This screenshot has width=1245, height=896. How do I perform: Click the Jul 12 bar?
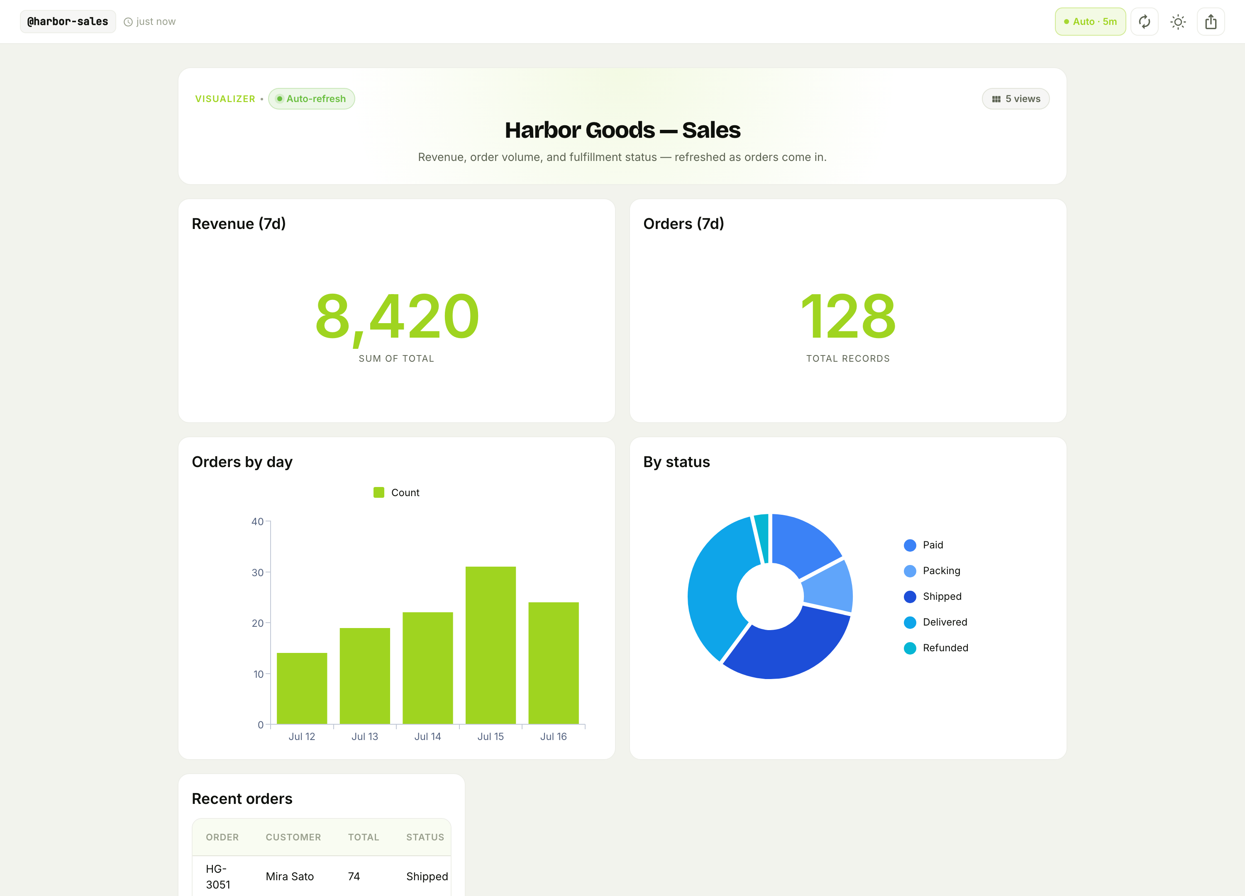click(302, 688)
